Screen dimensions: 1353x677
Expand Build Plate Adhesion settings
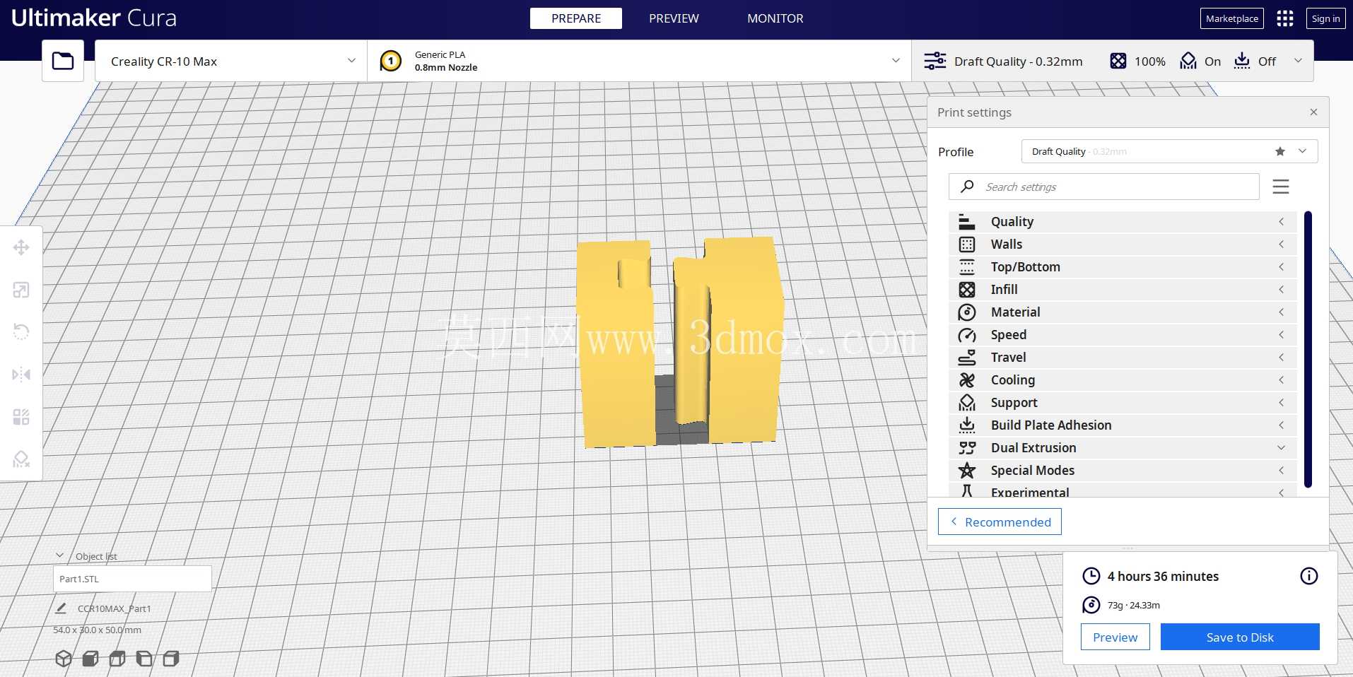click(1123, 425)
